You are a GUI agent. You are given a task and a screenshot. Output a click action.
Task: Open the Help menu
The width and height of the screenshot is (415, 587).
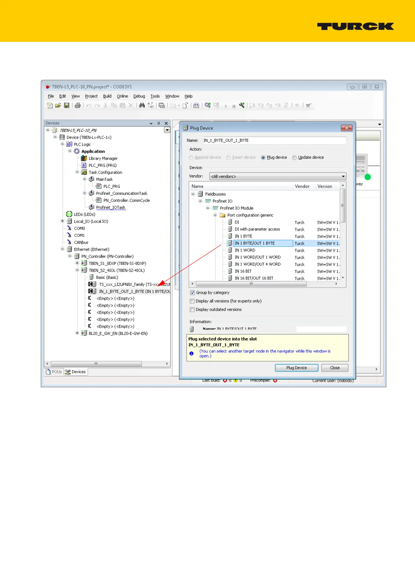(189, 96)
